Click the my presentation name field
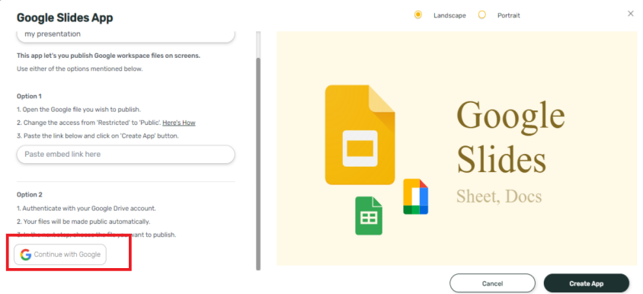This screenshot has height=294, width=643. pyautogui.click(x=126, y=35)
